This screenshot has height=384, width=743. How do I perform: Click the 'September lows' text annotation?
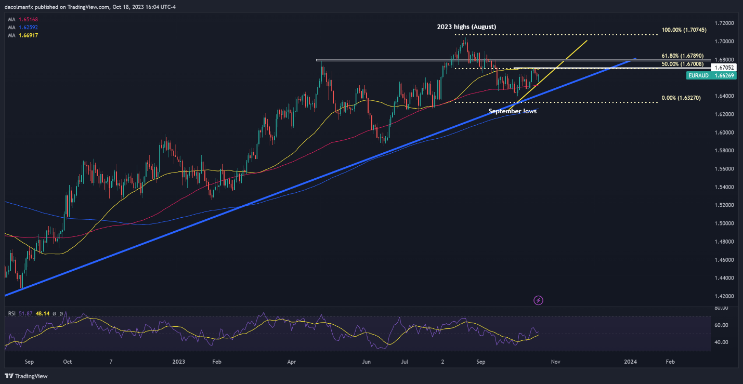[x=513, y=111]
